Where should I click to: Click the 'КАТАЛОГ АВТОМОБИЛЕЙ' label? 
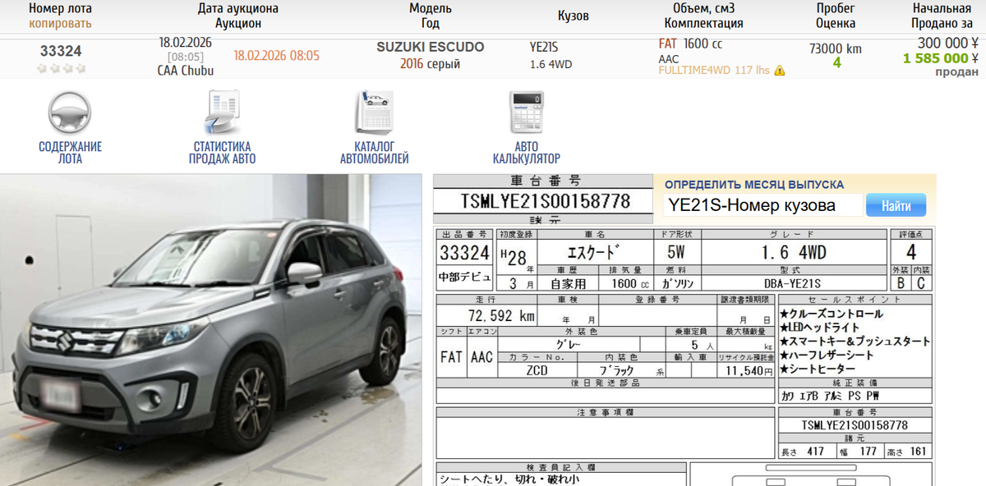tap(375, 153)
